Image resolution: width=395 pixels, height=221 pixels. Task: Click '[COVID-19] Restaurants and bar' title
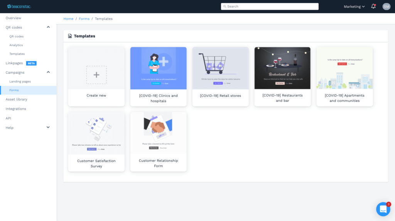[282, 98]
